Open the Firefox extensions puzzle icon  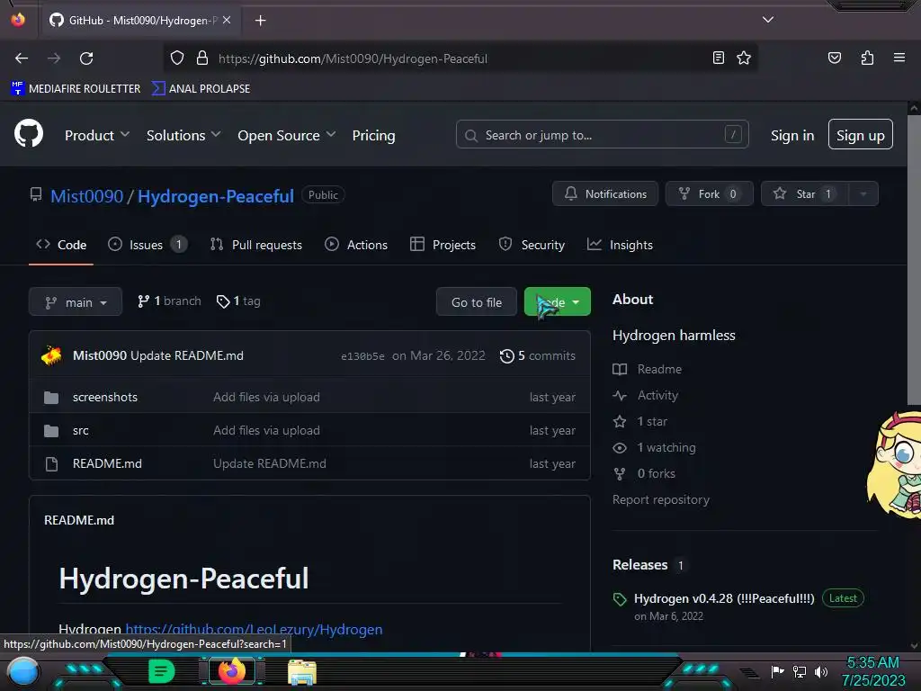[x=867, y=58]
